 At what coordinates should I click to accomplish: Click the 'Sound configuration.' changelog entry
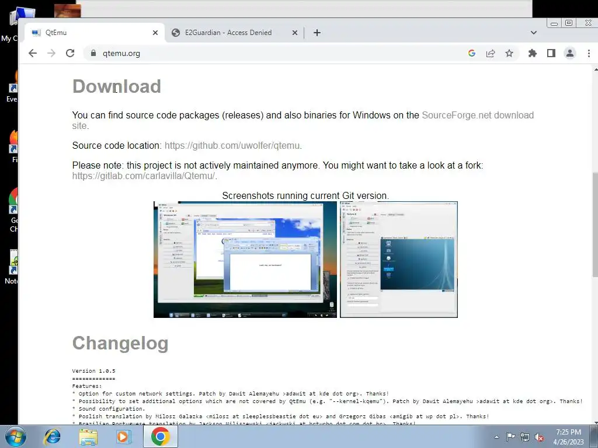coord(109,409)
